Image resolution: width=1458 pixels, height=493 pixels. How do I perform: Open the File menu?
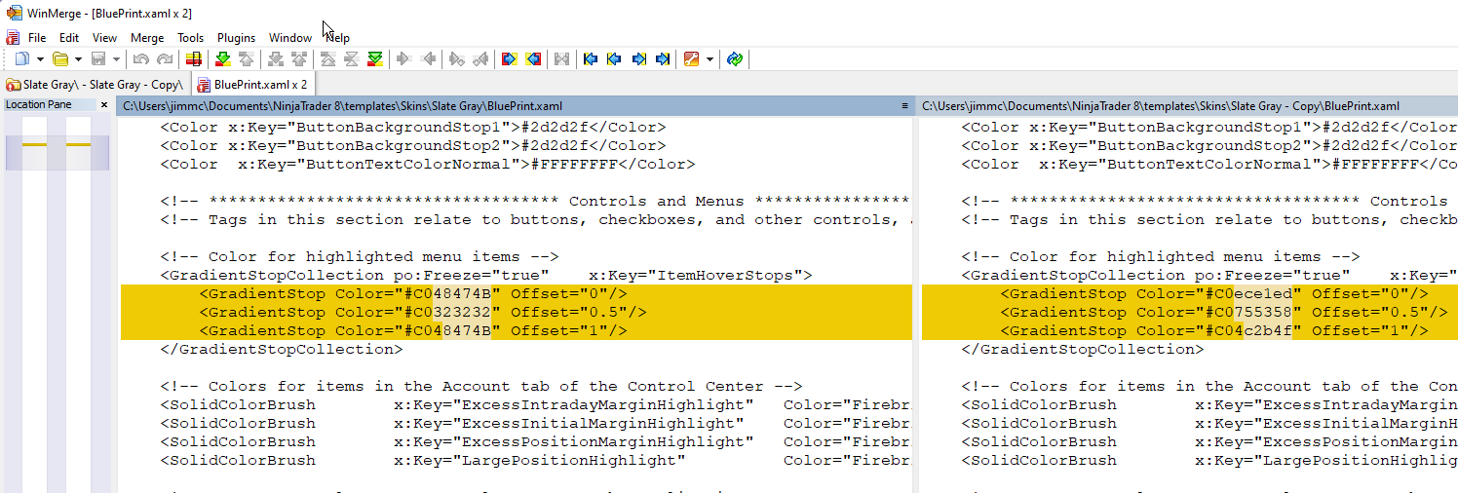coord(37,38)
